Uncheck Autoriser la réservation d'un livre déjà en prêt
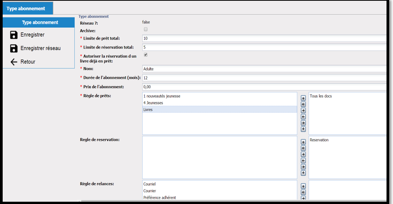 (146, 55)
